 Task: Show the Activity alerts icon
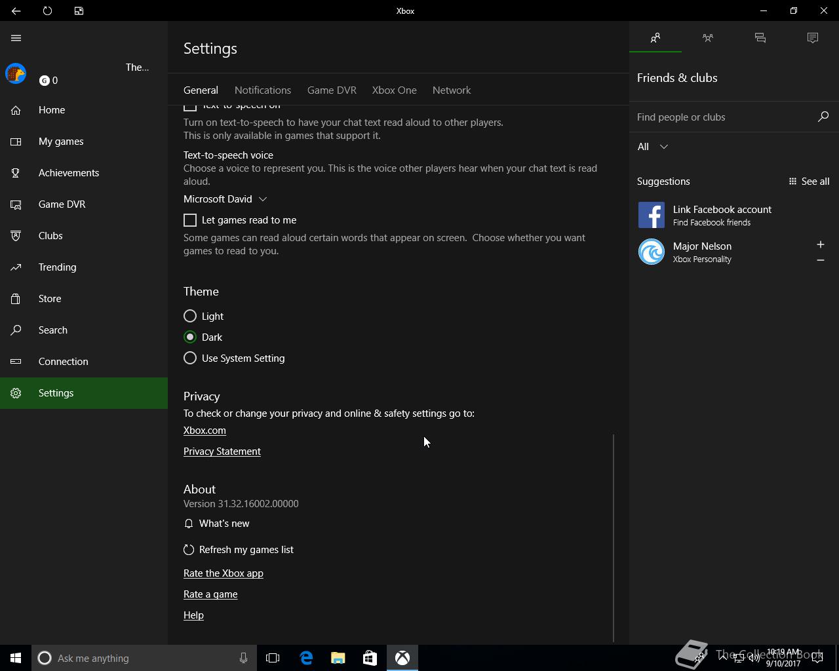(813, 38)
